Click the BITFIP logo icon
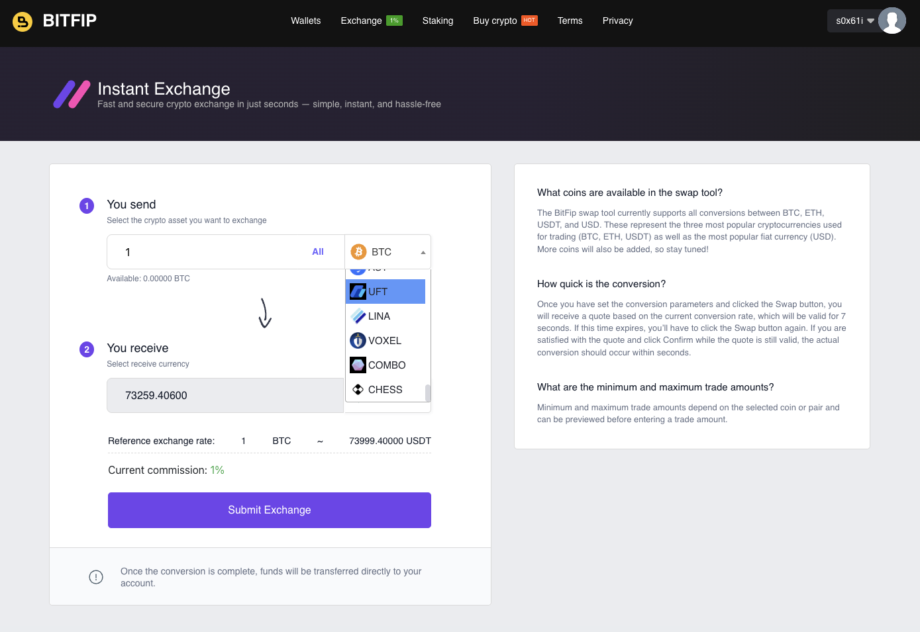 click(x=23, y=21)
